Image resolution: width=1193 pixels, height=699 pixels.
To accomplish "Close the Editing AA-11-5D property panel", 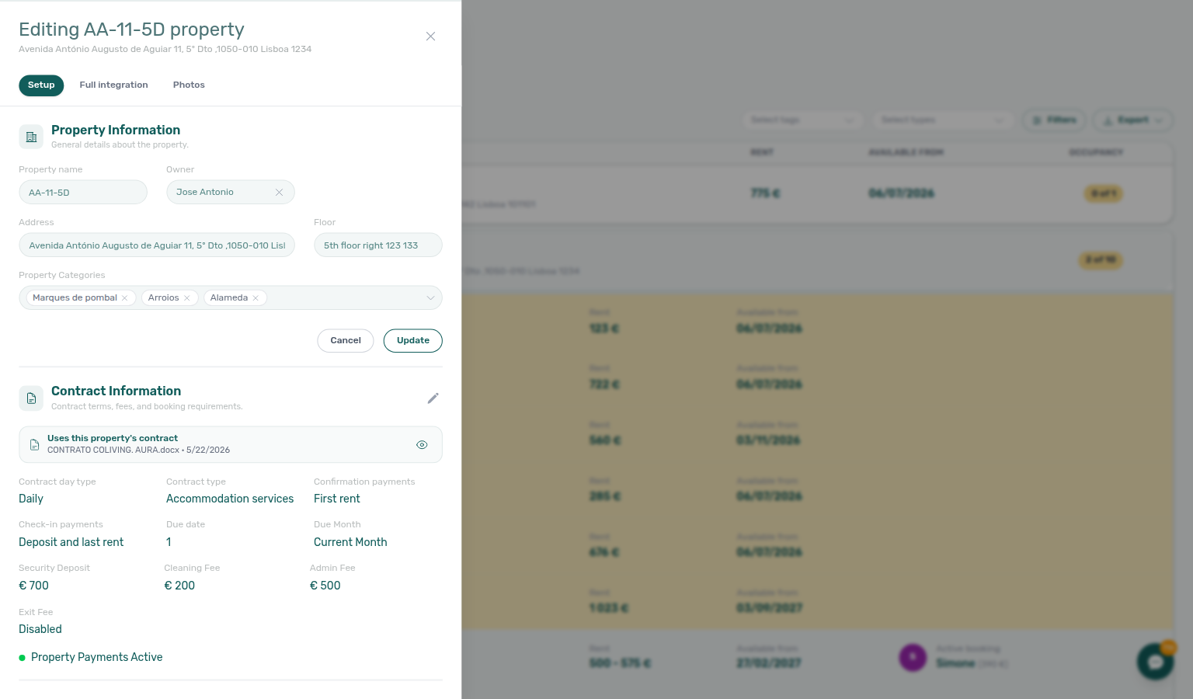I will tap(430, 37).
